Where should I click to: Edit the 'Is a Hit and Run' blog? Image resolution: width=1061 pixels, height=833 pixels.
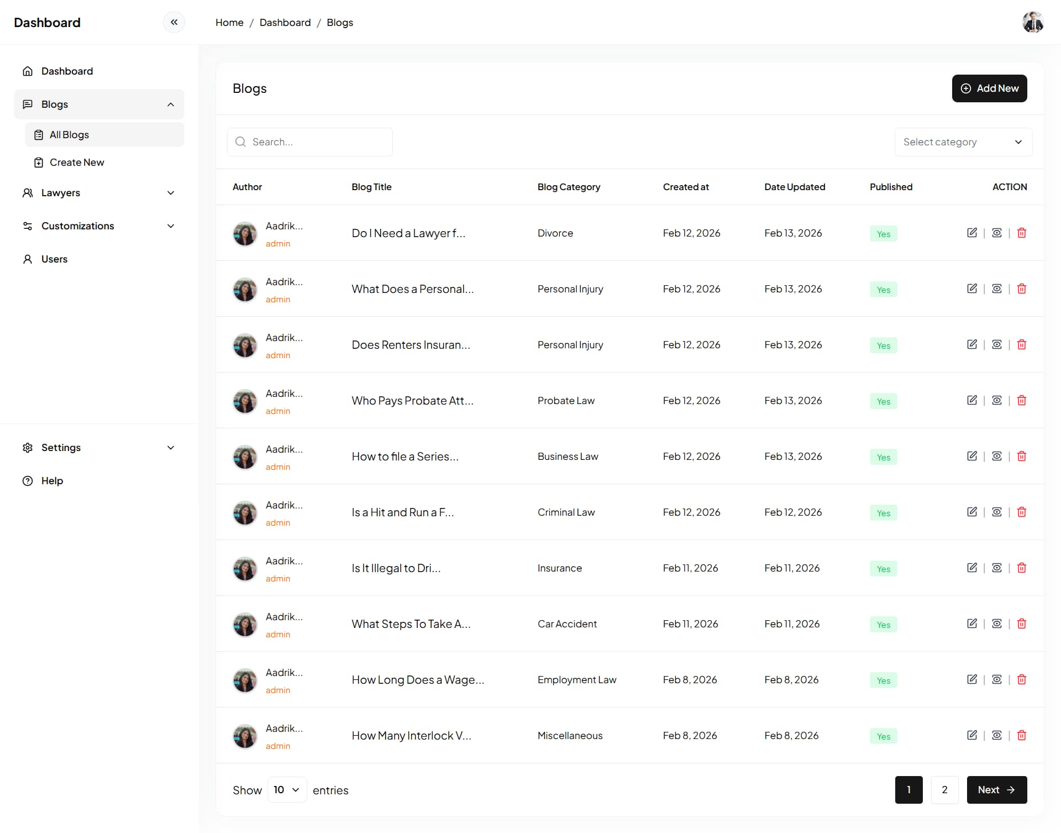click(972, 512)
